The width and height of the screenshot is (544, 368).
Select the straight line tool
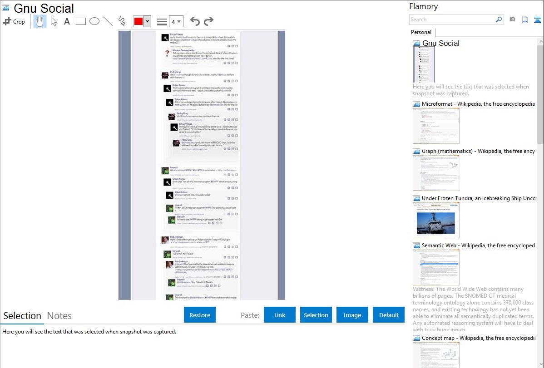click(108, 21)
